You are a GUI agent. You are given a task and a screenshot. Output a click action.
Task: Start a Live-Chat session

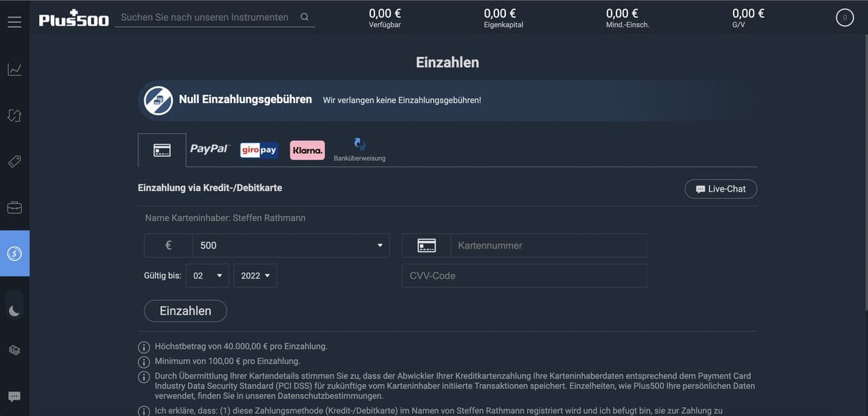click(x=720, y=189)
